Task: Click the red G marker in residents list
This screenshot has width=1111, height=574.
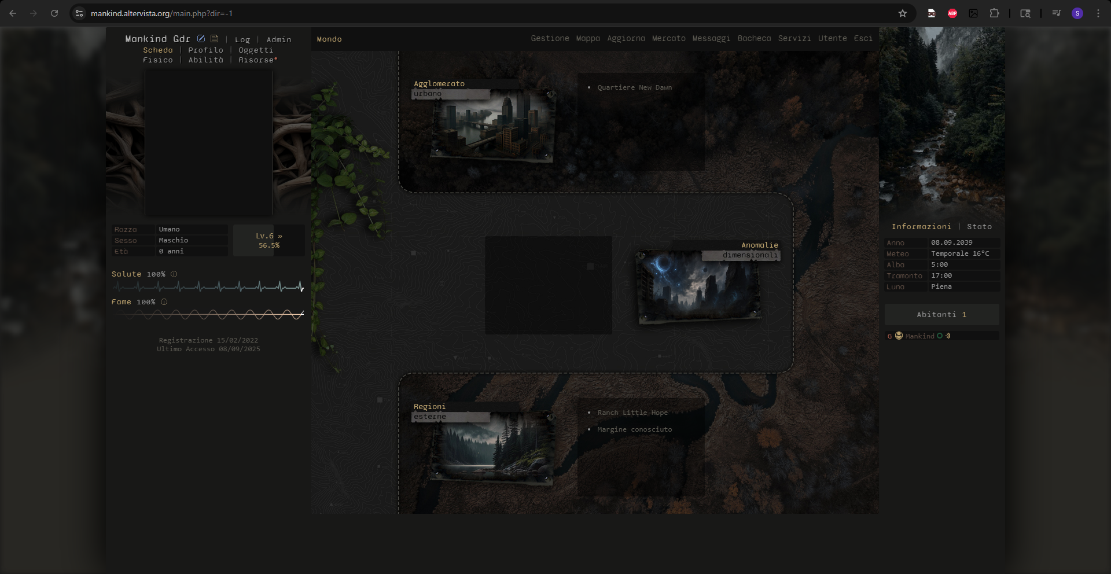Action: 889,336
